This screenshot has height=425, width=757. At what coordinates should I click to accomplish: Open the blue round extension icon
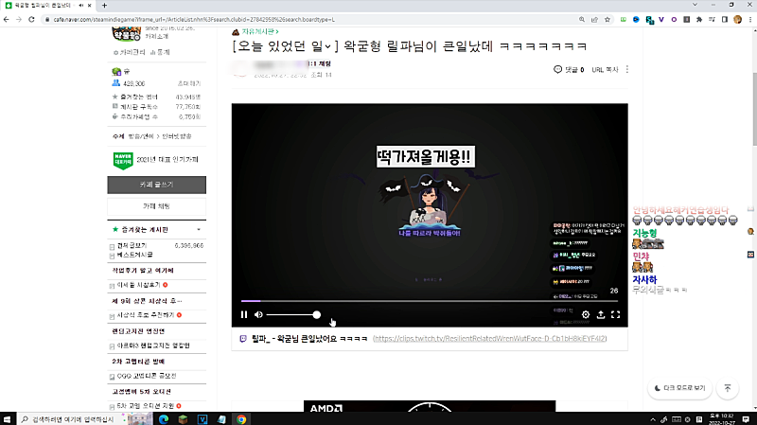(636, 19)
